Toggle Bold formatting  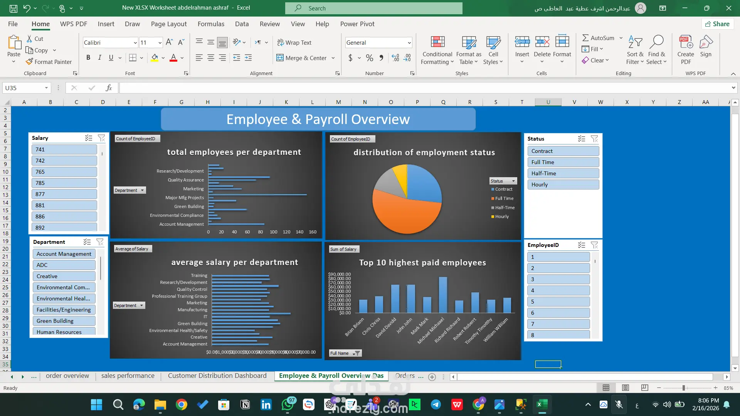coord(88,58)
